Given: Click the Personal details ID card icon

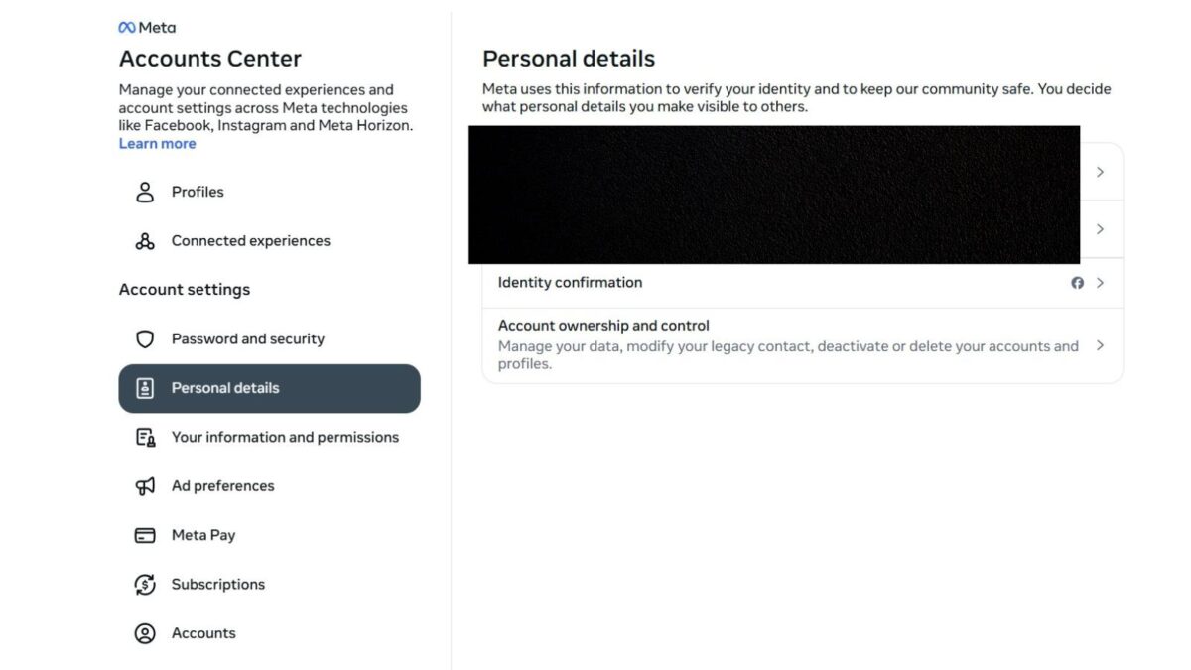Looking at the screenshot, I should [145, 388].
